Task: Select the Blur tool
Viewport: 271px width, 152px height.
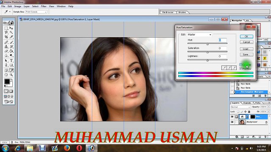Action: click(x=6, y=55)
